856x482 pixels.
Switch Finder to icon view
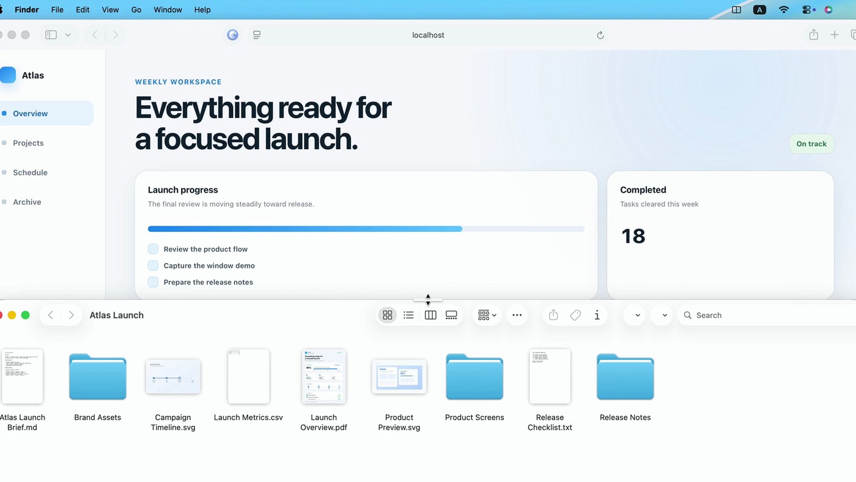coord(387,315)
